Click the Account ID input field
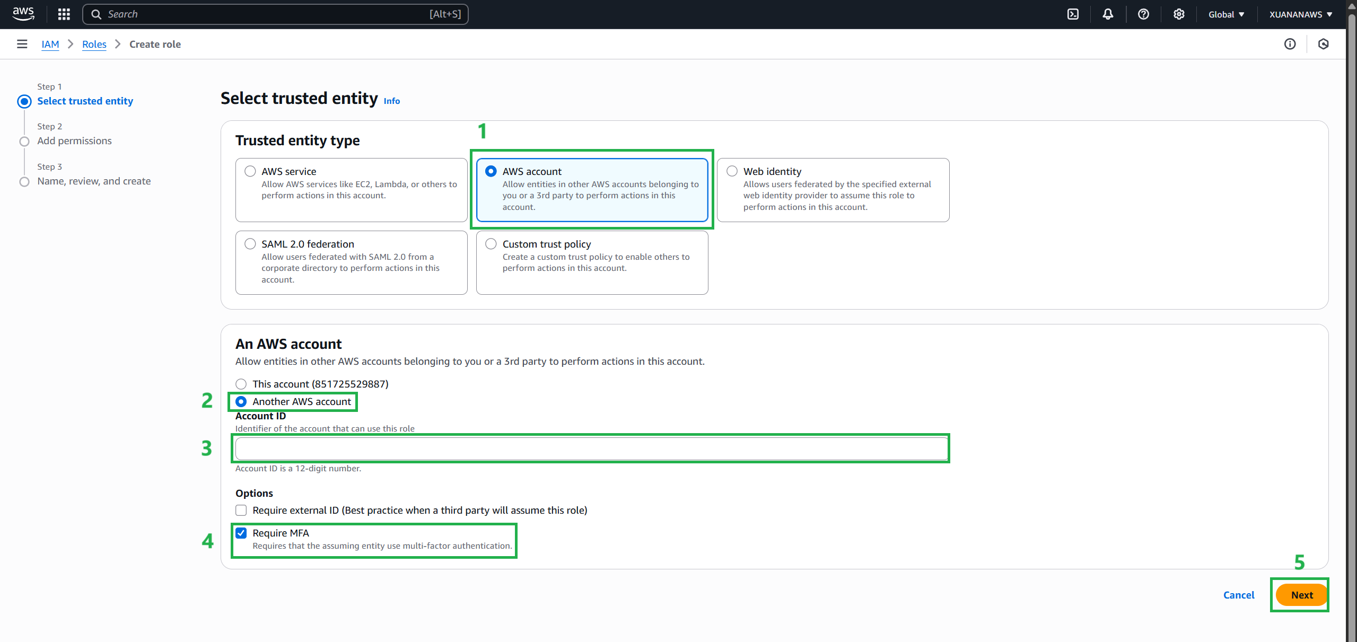 point(591,448)
